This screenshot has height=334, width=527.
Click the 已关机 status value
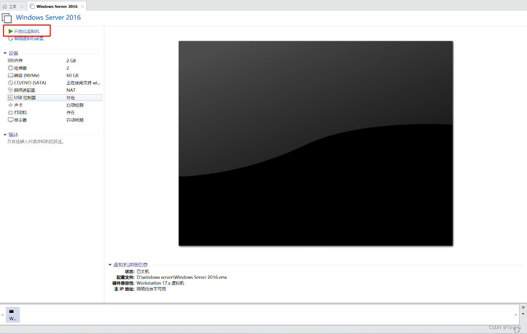pyautogui.click(x=143, y=271)
